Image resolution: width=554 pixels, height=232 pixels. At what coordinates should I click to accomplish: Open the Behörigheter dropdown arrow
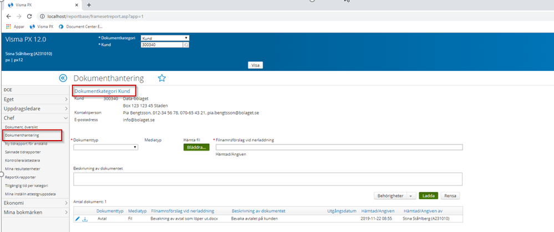pyautogui.click(x=411, y=195)
